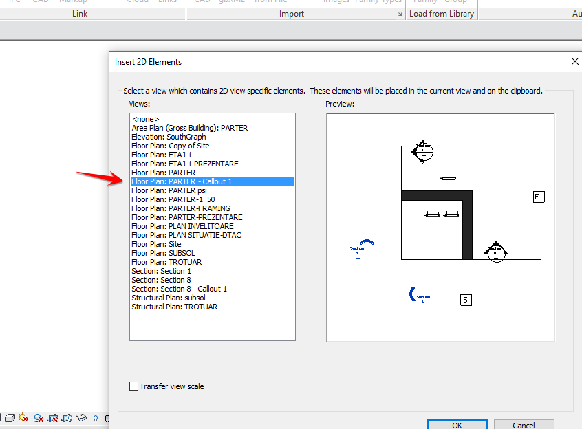582x429 pixels.
Task: Open Temporary Hide/Isolate glasses icon
Action: (80, 417)
